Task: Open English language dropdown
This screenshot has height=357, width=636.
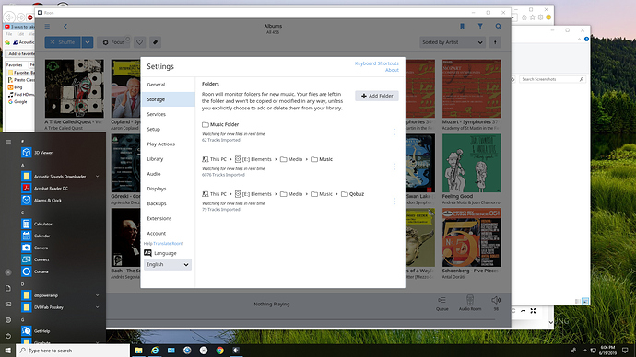Action: [168, 264]
